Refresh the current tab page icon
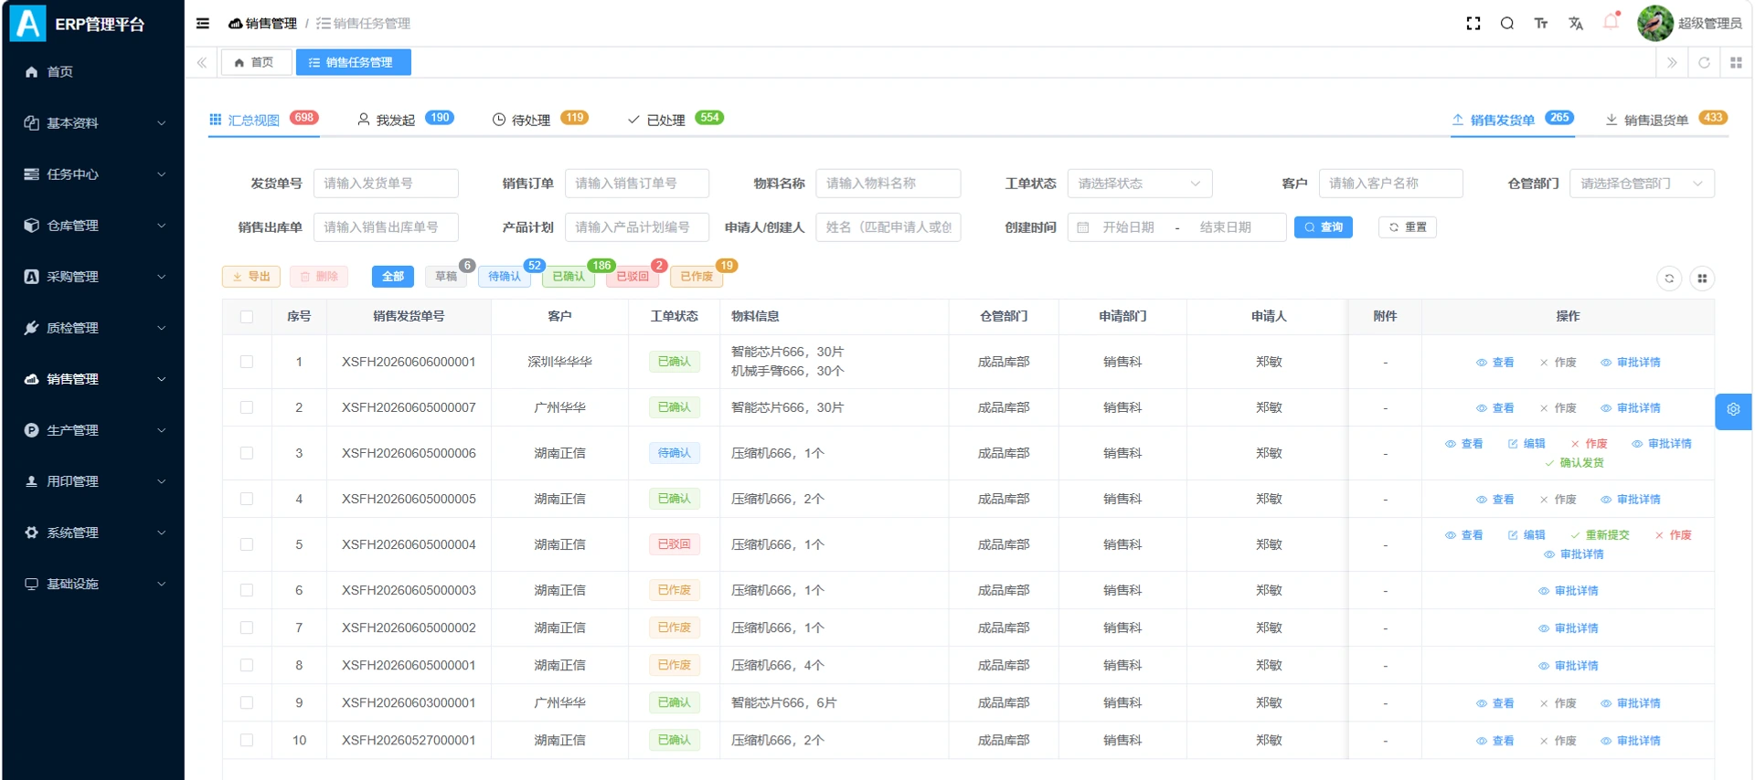Image resolution: width=1755 pixels, height=780 pixels. pyautogui.click(x=1704, y=63)
